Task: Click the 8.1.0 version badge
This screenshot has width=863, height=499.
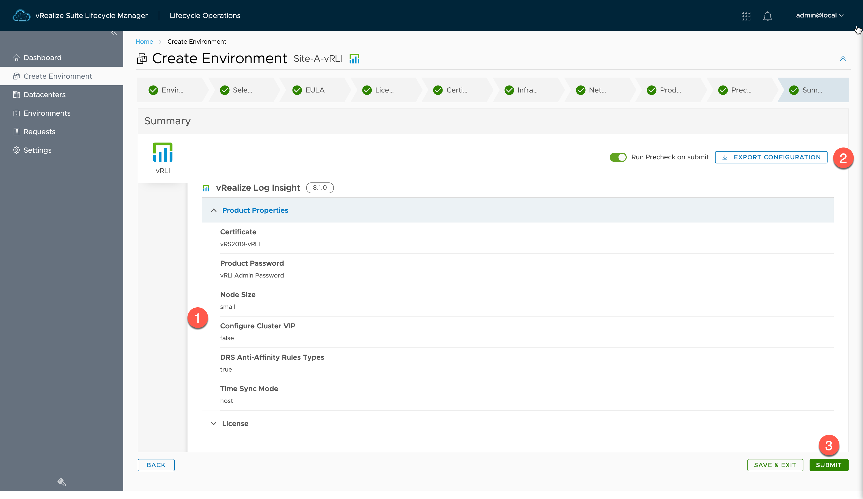Action: pos(320,188)
